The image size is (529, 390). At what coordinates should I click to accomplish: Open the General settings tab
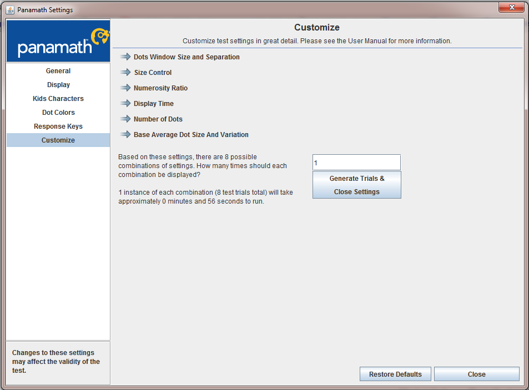pyautogui.click(x=58, y=71)
